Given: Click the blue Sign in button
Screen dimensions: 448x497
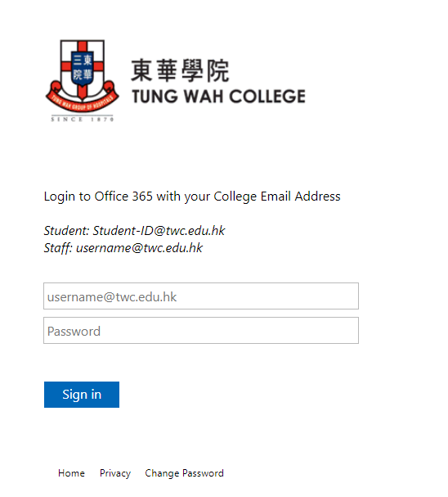Looking at the screenshot, I should tap(82, 395).
